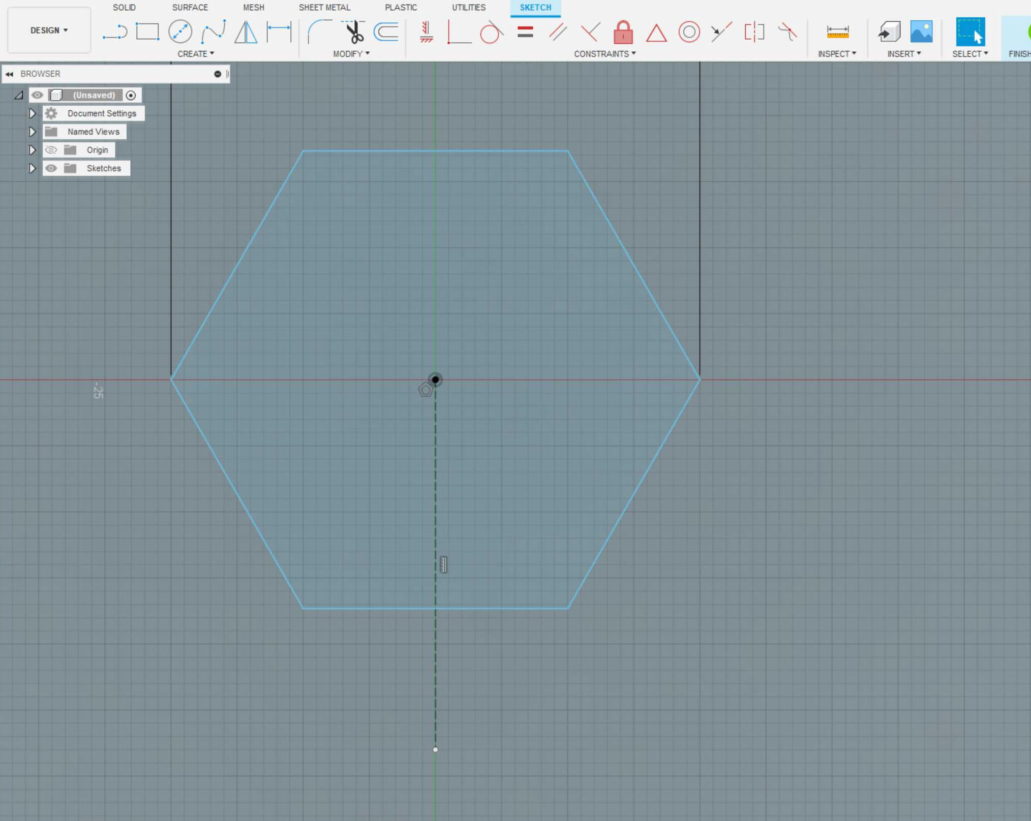1031x821 pixels.
Task: Toggle visibility of the Unsaved root component
Action: coord(37,95)
